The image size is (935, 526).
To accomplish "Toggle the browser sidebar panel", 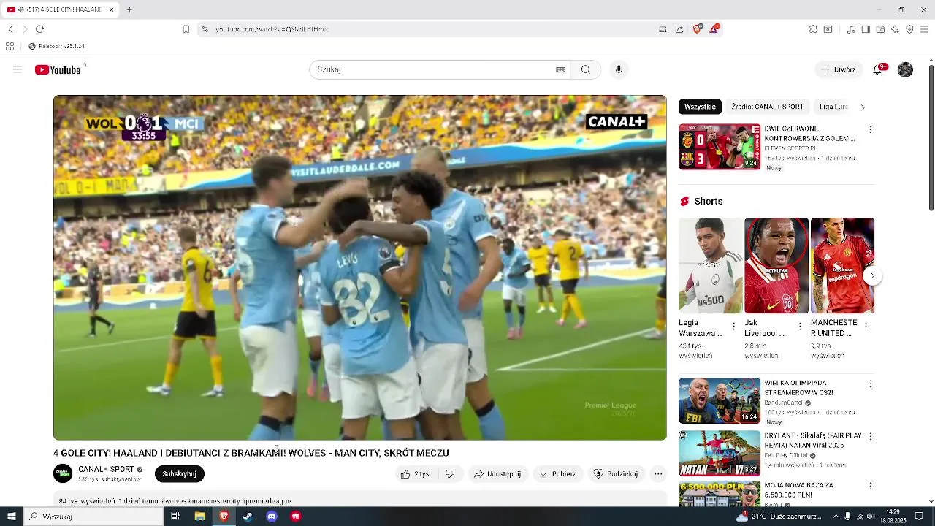I will pos(866,29).
